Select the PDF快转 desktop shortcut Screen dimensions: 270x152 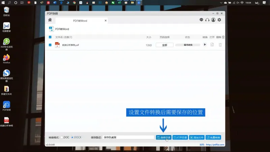click(x=6, y=106)
